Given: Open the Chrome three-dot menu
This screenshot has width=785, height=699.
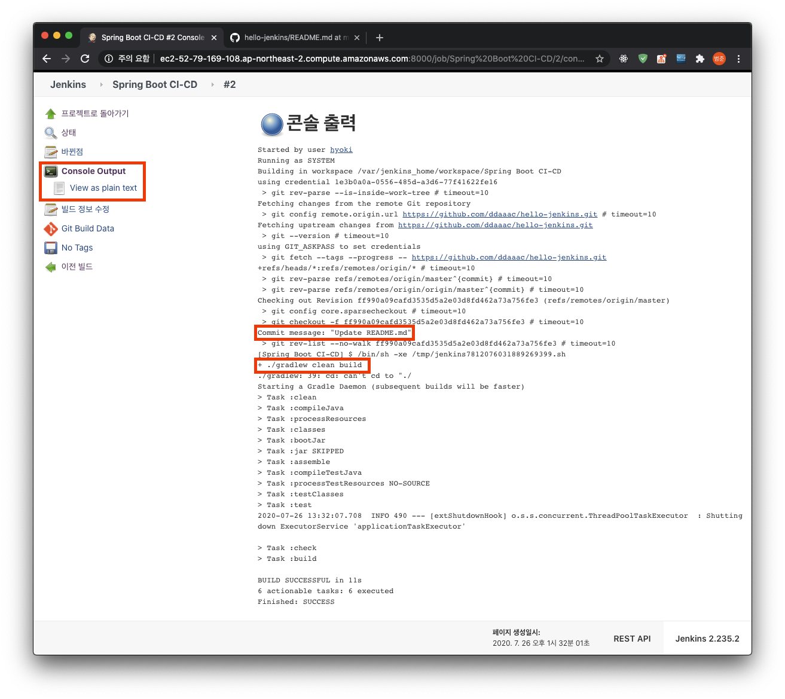Looking at the screenshot, I should point(738,59).
